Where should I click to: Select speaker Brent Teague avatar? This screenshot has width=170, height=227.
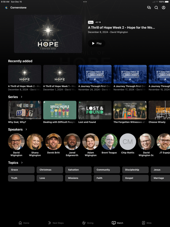click(109, 142)
